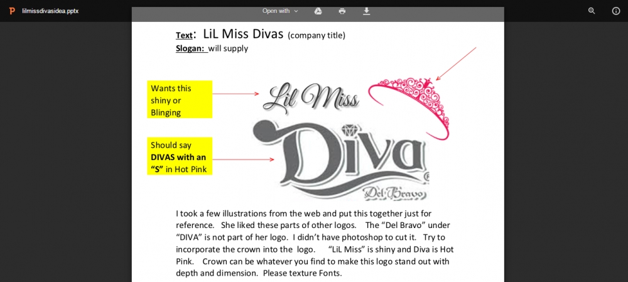The width and height of the screenshot is (628, 282).
Task: Open the 'Open with' dropdown menu
Action: click(x=280, y=11)
